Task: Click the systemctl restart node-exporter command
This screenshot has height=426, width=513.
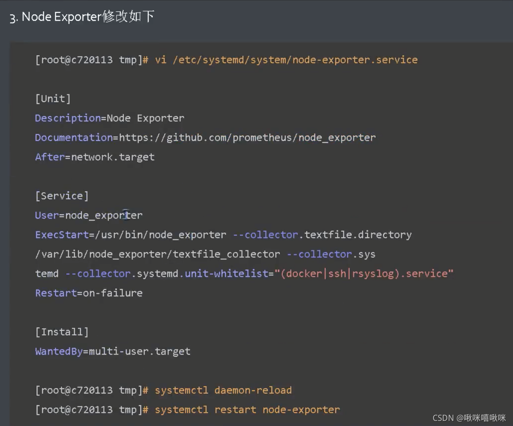Action: pyautogui.click(x=247, y=410)
